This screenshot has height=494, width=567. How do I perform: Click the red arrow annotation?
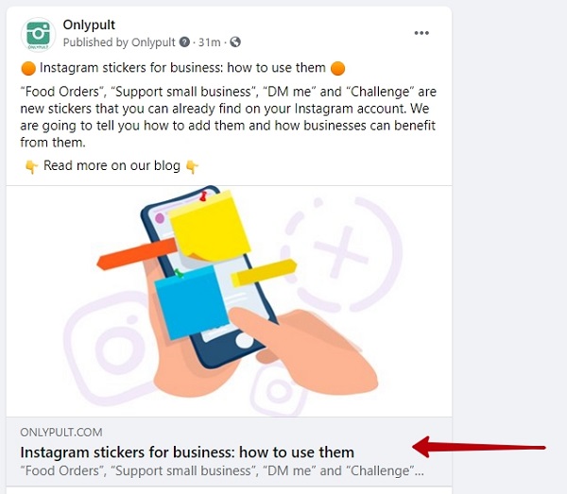point(479,447)
